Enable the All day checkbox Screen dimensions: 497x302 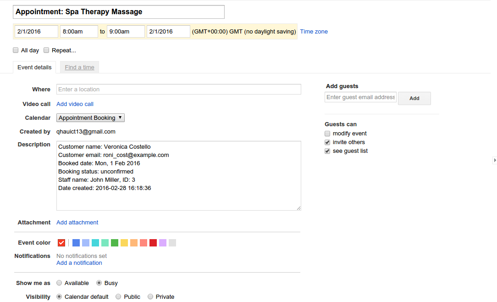16,50
